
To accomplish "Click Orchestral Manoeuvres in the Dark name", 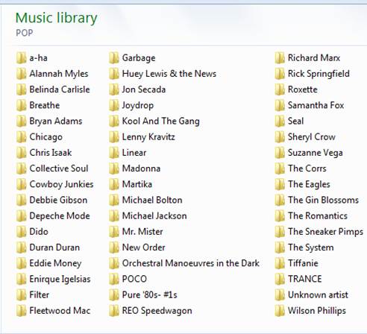I will pyautogui.click(x=191, y=263).
